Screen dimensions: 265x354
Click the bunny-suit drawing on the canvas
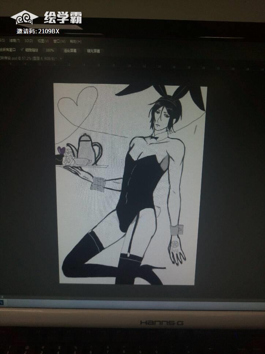point(130,184)
